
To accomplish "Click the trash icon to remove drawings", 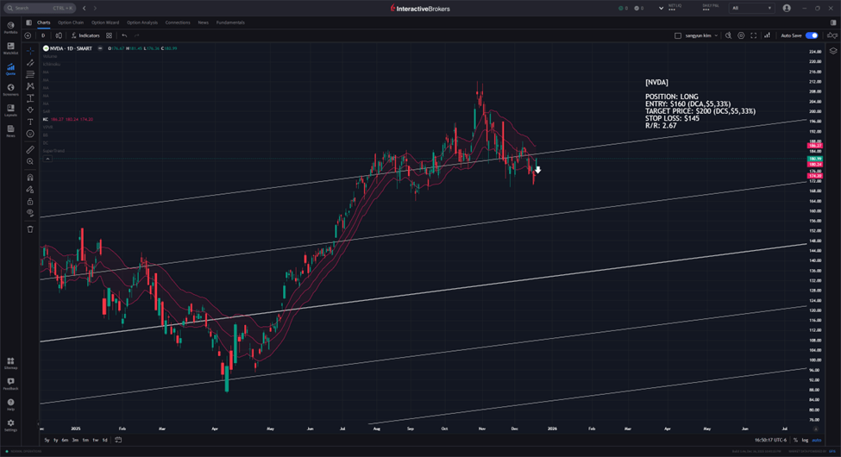I will click(30, 228).
